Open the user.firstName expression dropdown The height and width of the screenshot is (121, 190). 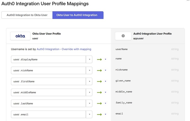[x=89, y=81]
